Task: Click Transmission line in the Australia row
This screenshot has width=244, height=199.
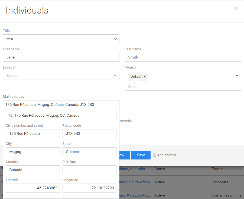Action: pyautogui.click(x=226, y=169)
